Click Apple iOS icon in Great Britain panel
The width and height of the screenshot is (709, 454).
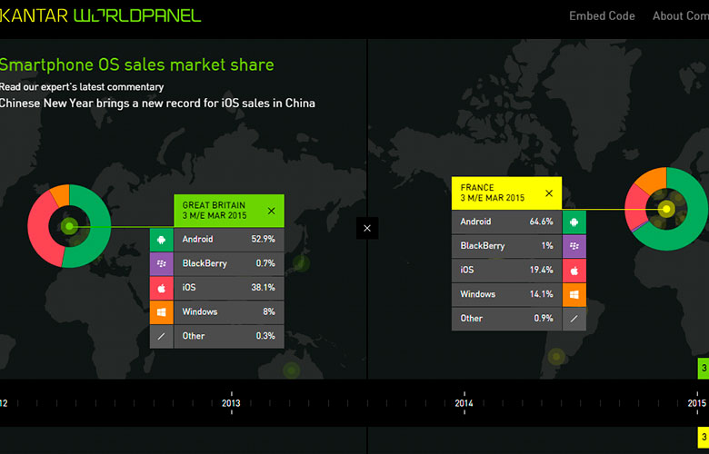point(162,288)
